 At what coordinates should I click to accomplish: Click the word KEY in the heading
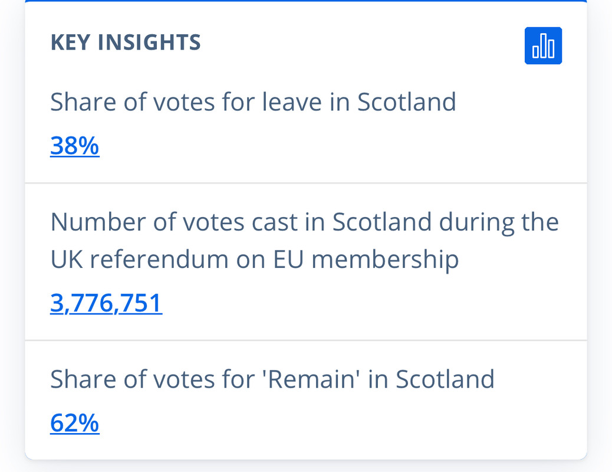pos(70,42)
